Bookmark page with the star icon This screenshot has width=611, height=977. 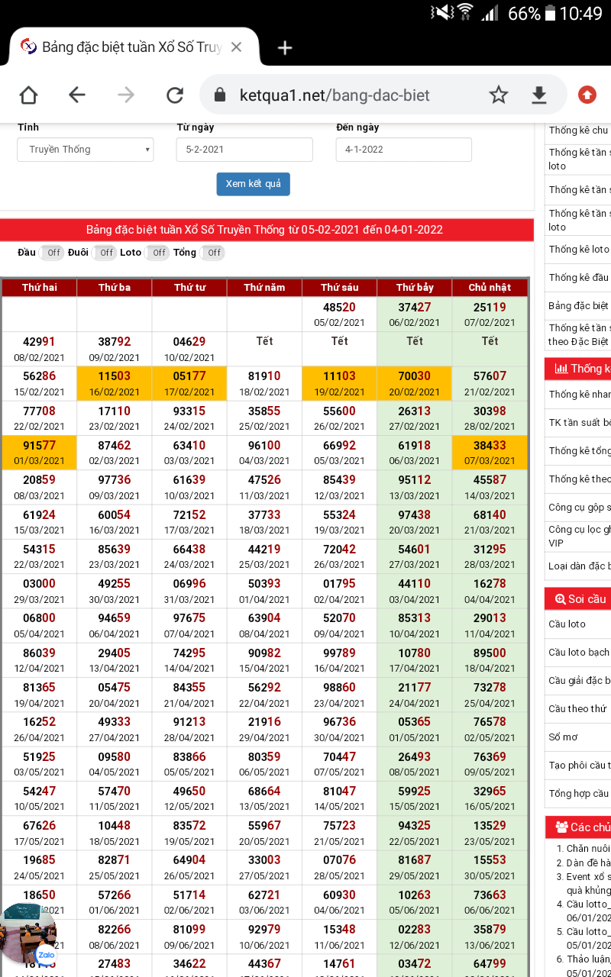tap(499, 95)
